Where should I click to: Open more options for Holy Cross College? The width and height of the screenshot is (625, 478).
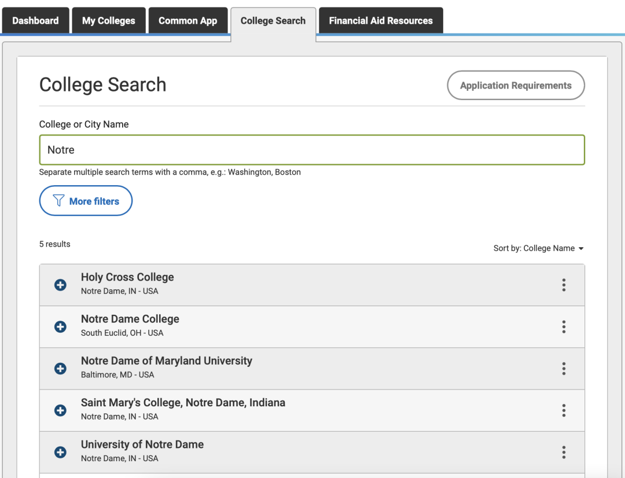563,285
